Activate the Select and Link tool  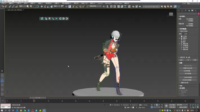coord(10,6)
